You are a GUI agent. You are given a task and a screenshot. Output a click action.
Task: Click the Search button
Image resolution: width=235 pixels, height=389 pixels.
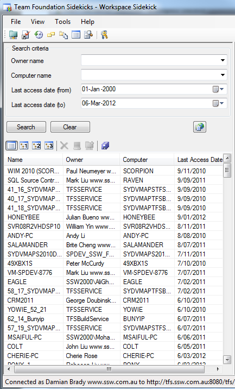pyautogui.click(x=26, y=127)
